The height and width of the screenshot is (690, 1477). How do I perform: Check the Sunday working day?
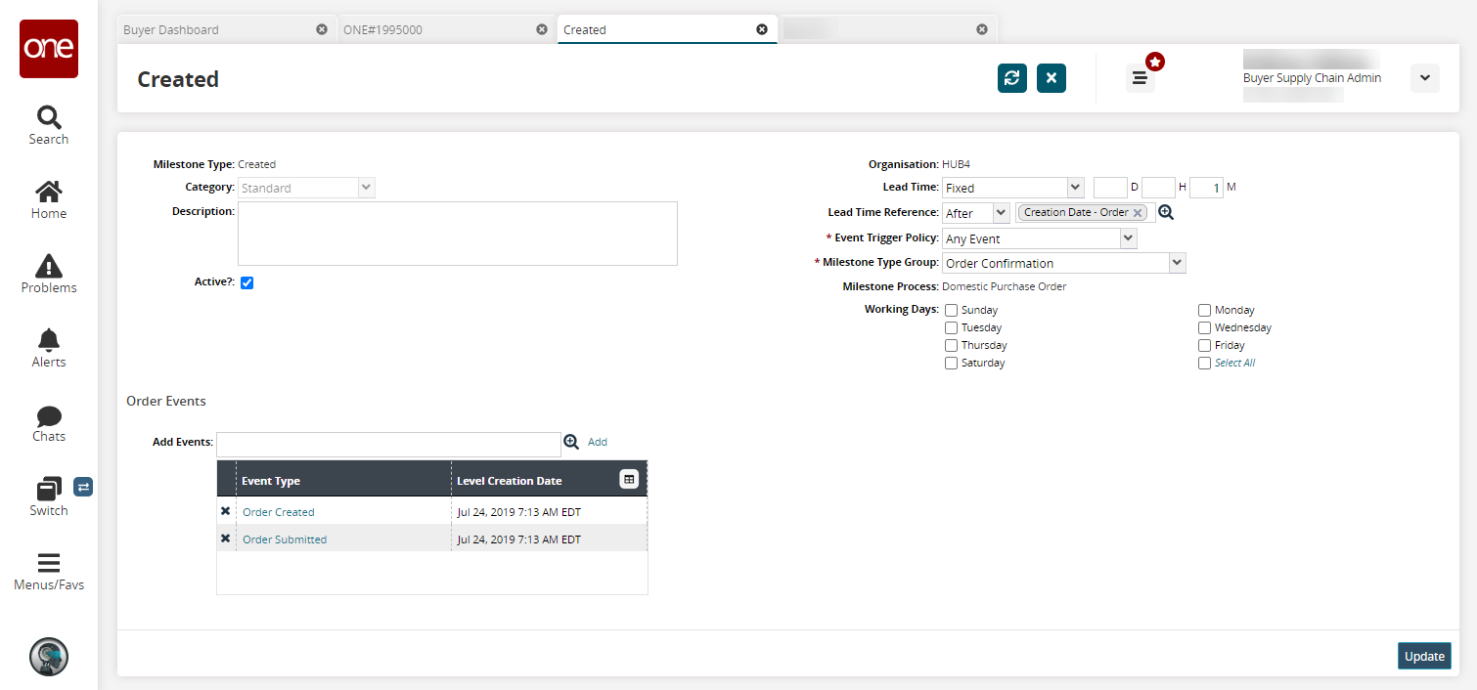[951, 310]
